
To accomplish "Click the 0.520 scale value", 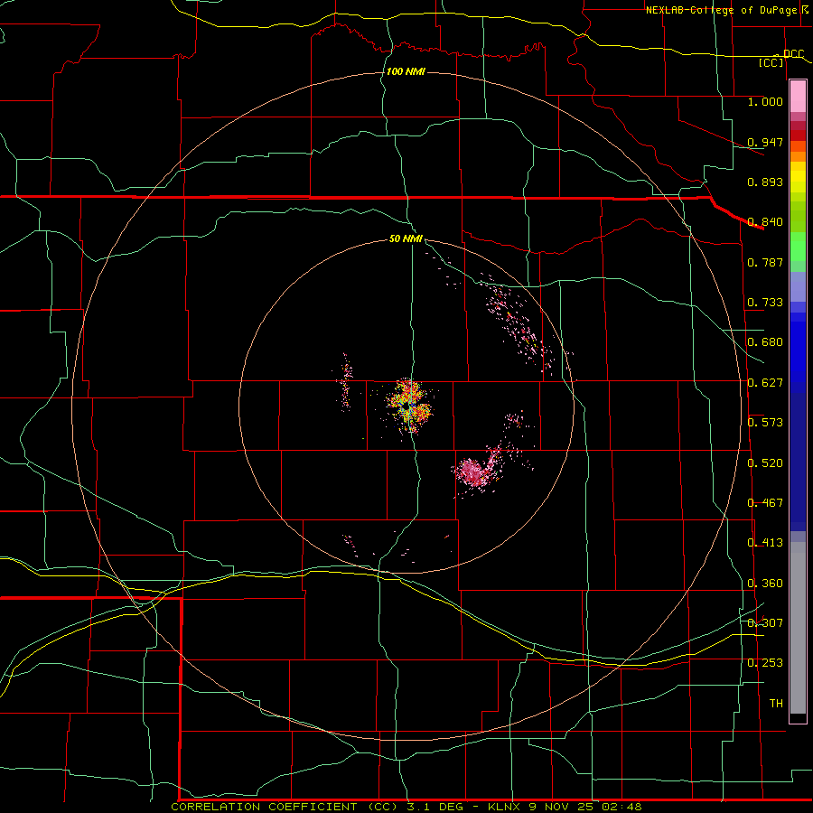I will click(x=765, y=463).
